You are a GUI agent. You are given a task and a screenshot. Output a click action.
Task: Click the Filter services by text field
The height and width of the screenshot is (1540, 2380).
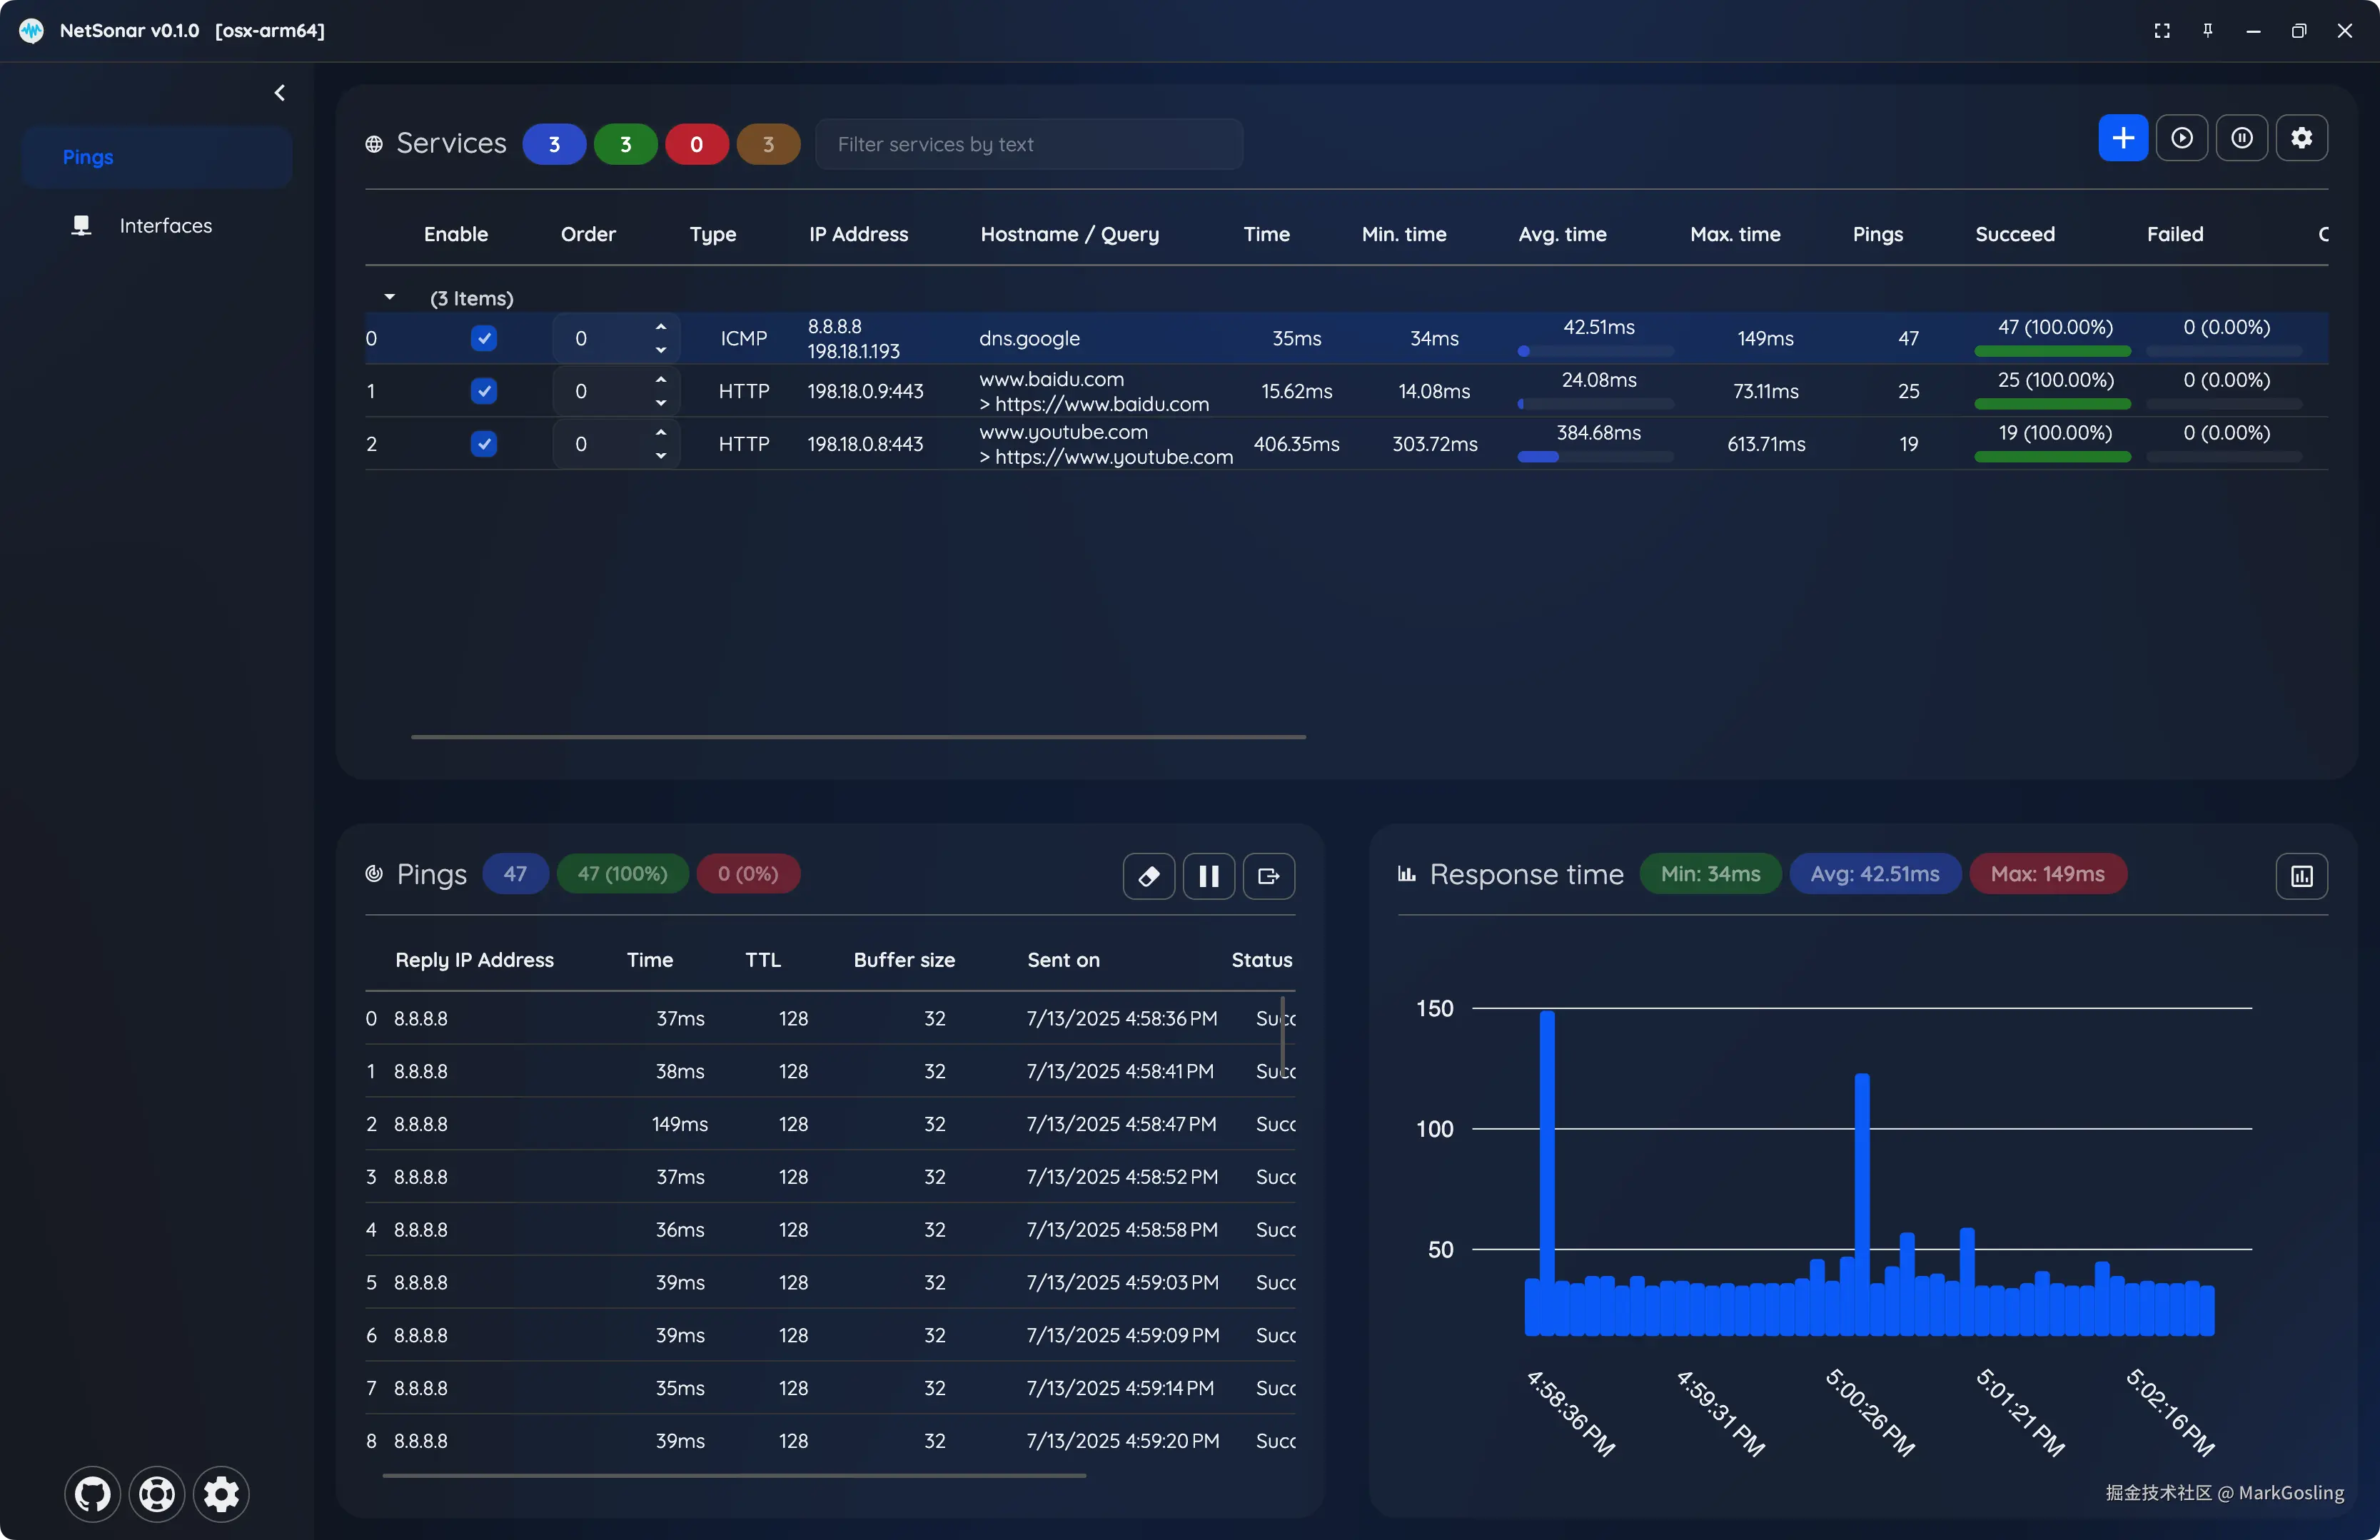(x=1030, y=145)
